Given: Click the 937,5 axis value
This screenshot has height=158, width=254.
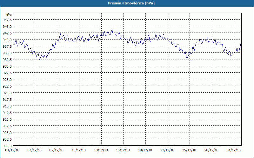Looking at the screenshot, I should [x=7, y=46].
